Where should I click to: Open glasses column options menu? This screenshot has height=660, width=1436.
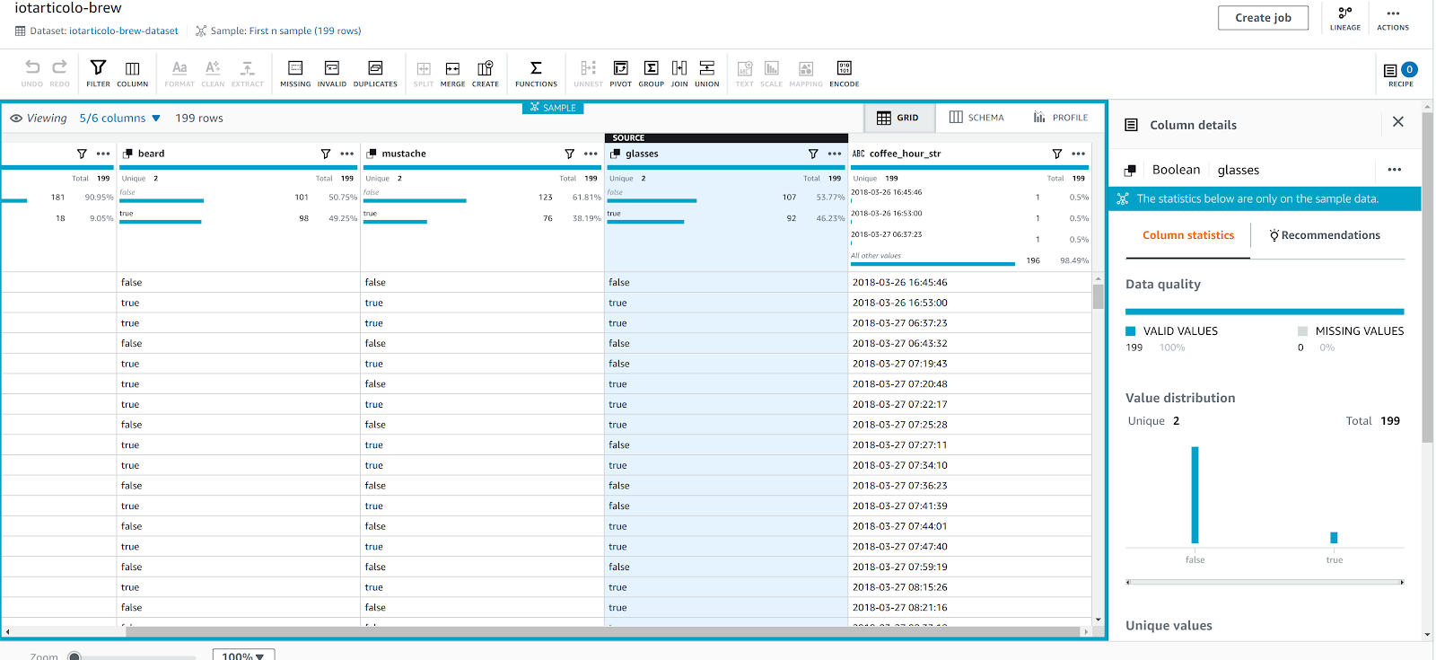click(835, 154)
